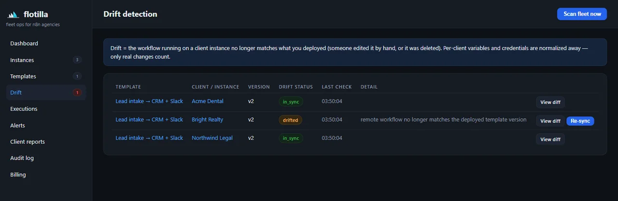
Task: View diff for Bright Realty row
Action: 550,121
